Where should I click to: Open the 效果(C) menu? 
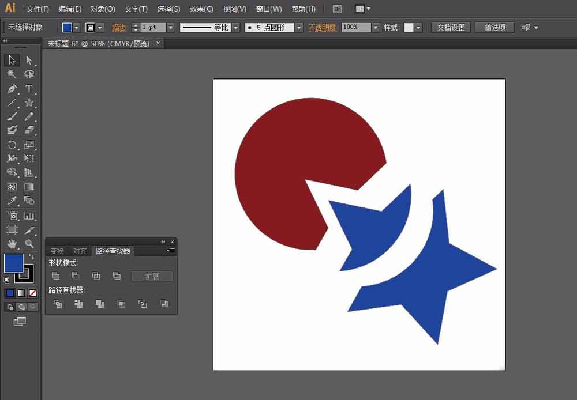click(x=201, y=9)
